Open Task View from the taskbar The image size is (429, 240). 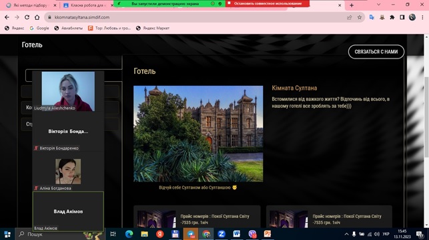113,234
